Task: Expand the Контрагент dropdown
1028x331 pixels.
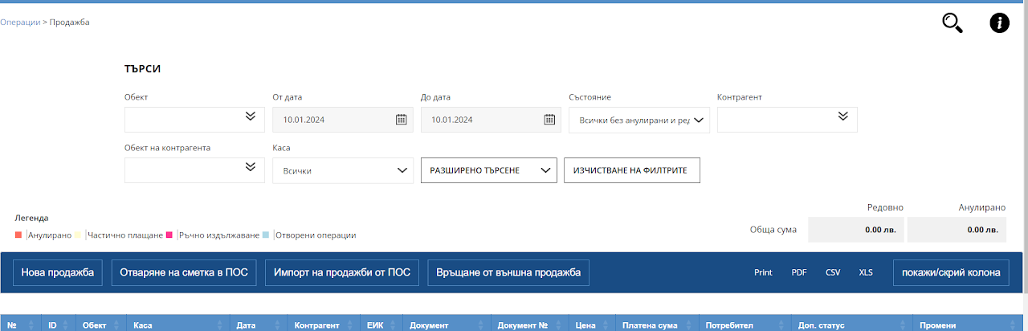Action: (x=842, y=117)
